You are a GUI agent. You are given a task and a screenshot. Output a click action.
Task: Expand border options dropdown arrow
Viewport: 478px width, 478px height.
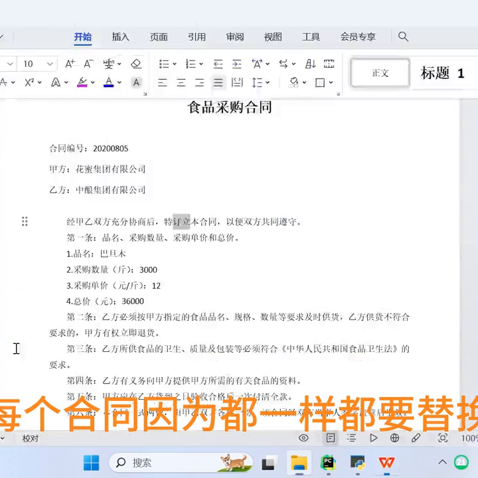click(x=331, y=82)
